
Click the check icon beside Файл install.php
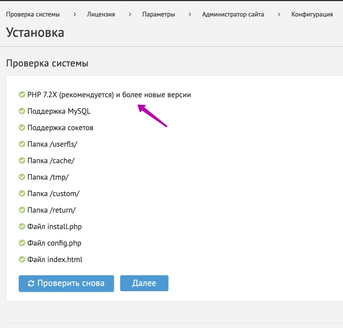point(22,226)
